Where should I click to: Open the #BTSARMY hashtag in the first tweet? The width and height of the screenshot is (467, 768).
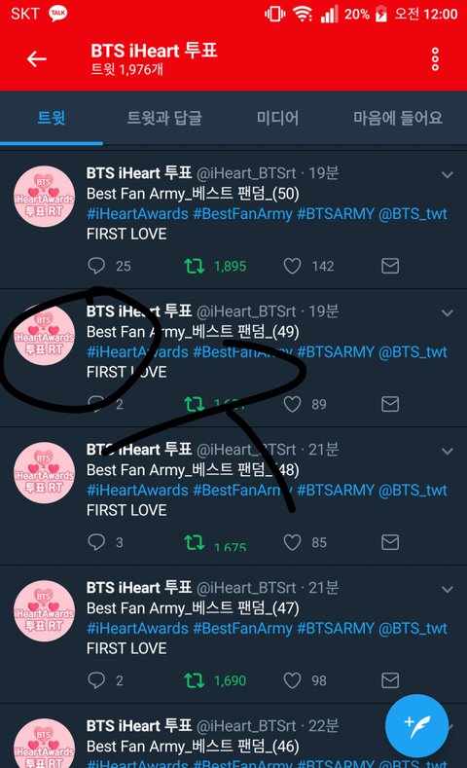[x=336, y=213]
